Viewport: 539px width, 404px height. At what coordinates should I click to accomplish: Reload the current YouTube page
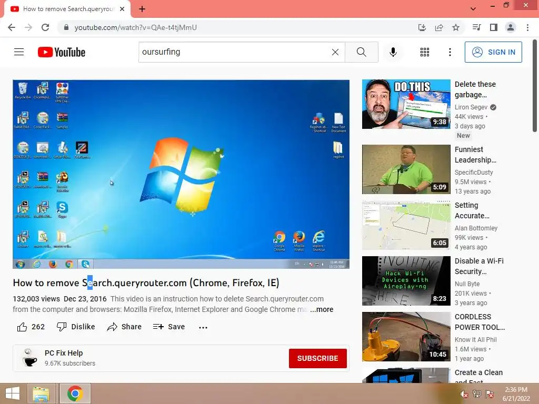pos(45,27)
